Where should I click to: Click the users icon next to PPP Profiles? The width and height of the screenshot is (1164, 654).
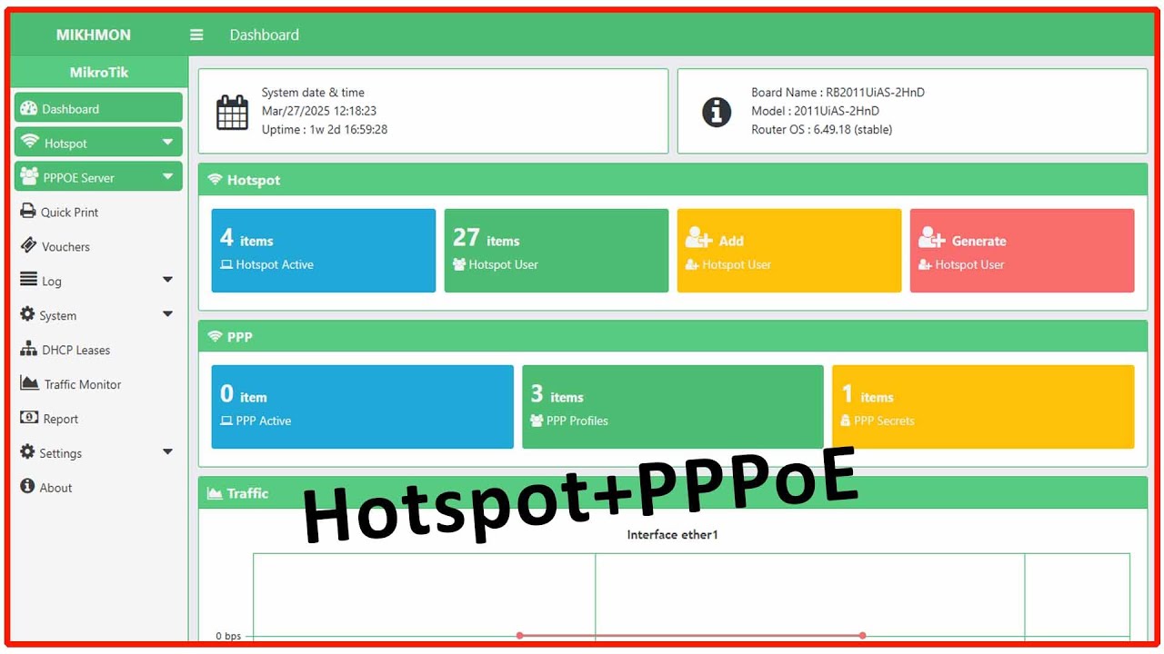(x=537, y=421)
